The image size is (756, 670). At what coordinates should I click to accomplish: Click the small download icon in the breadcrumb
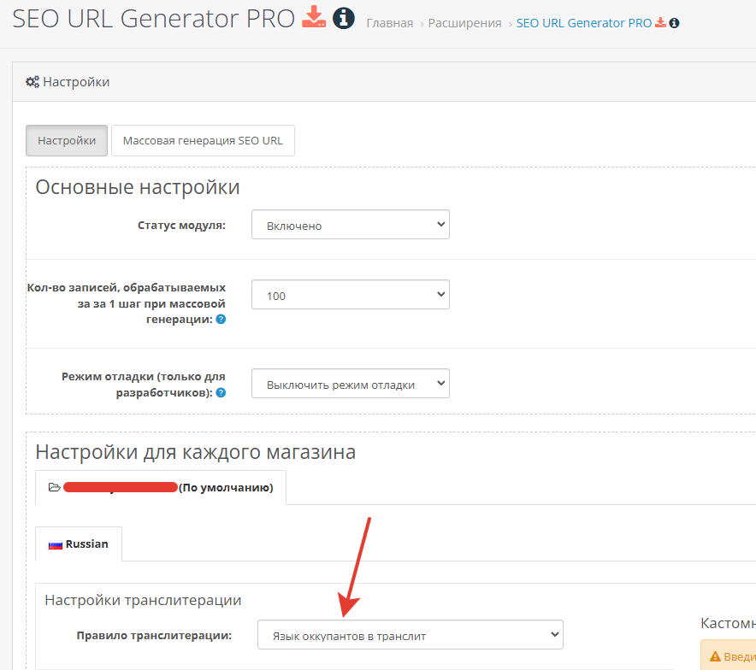click(x=660, y=22)
